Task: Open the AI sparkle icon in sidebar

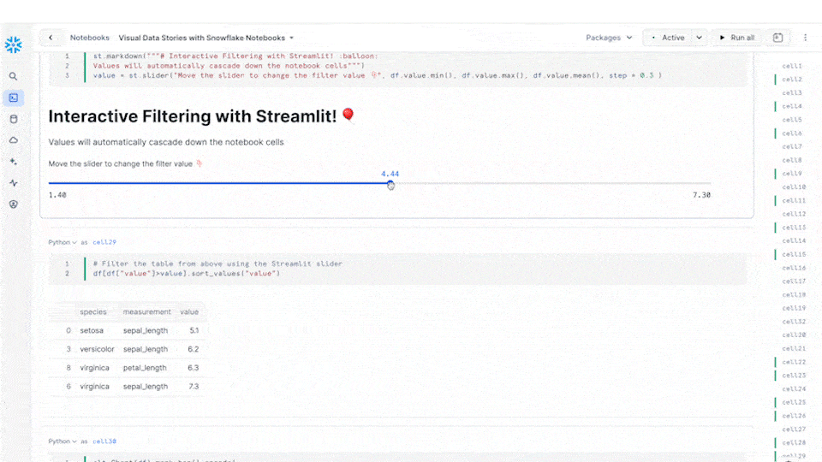Action: [x=13, y=162]
